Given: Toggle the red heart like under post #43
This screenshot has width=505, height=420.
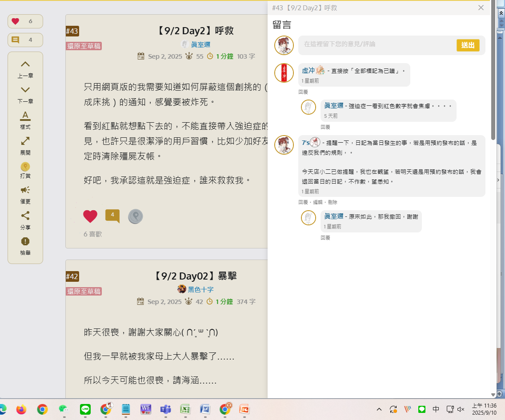Looking at the screenshot, I should [90, 216].
